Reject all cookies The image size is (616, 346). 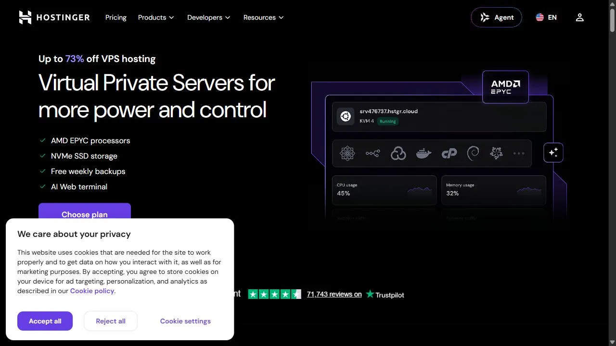pyautogui.click(x=111, y=321)
